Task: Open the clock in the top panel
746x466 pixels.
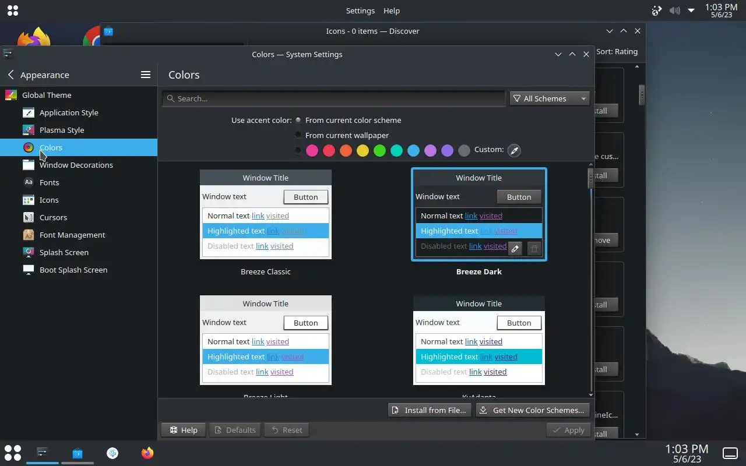Action: (721, 10)
